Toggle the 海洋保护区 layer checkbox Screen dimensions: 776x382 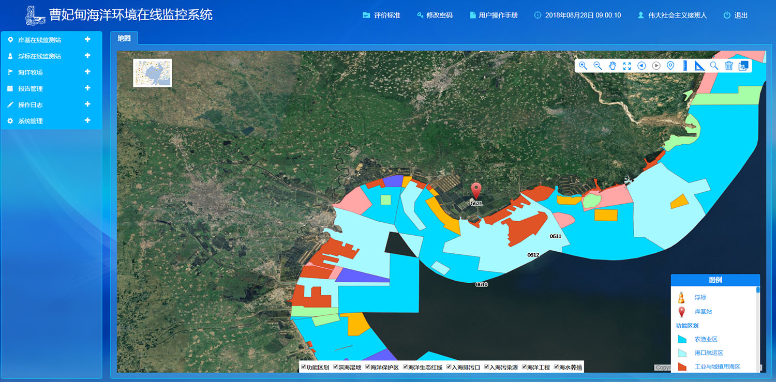[x=368, y=367]
